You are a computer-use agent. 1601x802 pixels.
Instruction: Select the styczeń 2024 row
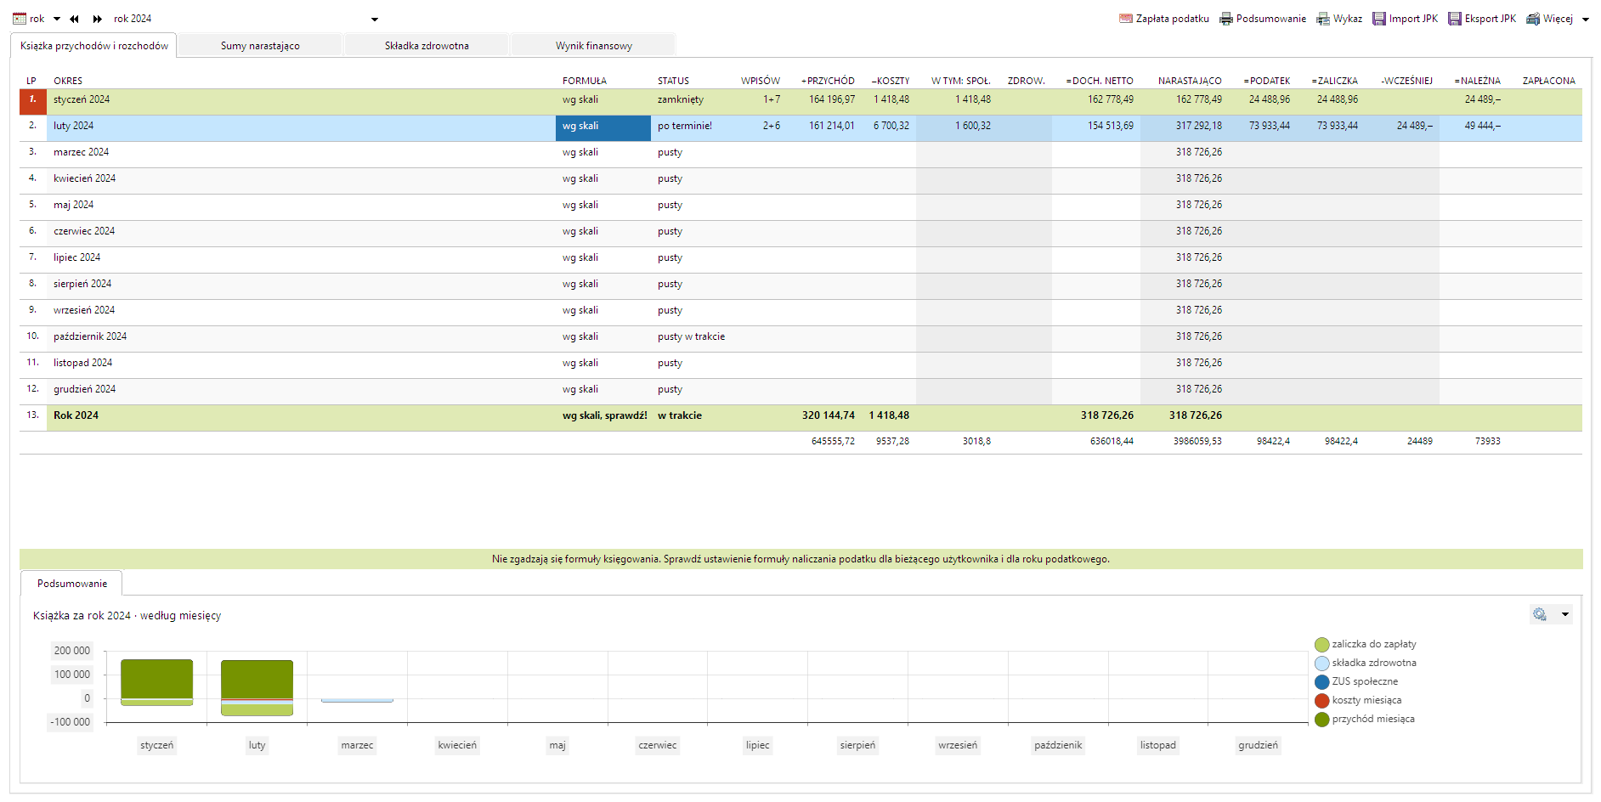pos(82,99)
